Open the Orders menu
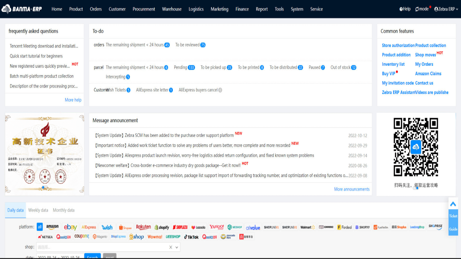This screenshot has height=259, width=461. [96, 9]
